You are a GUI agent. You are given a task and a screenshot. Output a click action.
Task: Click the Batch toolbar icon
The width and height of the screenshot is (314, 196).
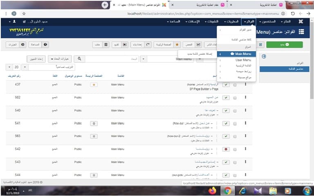[125, 45]
